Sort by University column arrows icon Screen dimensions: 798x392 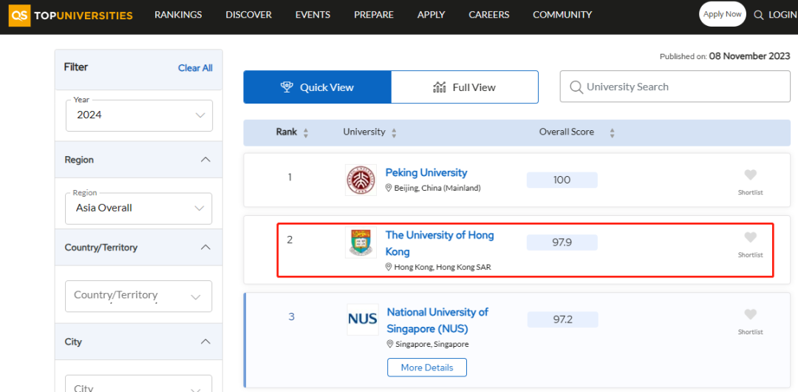coord(394,133)
